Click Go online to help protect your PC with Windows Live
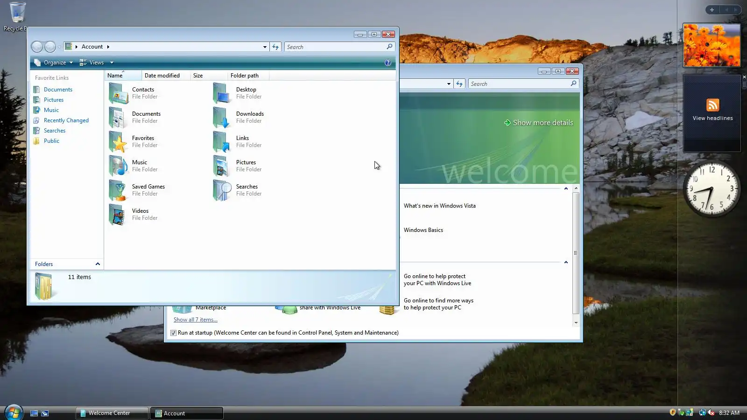The image size is (747, 420). [x=437, y=280]
